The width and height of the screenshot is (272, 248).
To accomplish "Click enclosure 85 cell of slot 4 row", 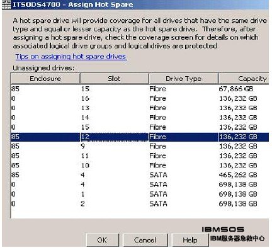I will point(45,175).
